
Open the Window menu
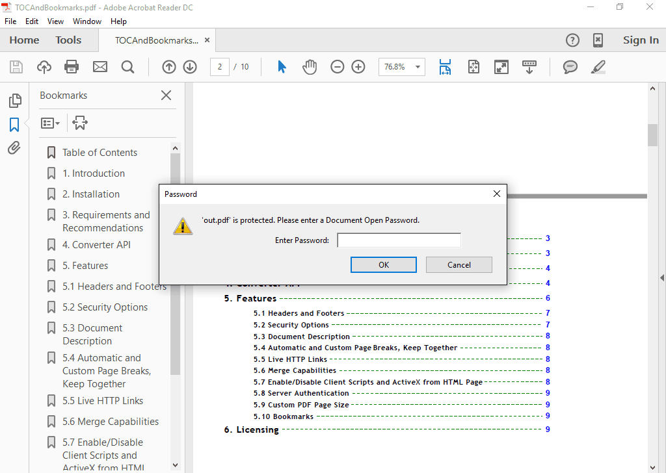point(87,21)
